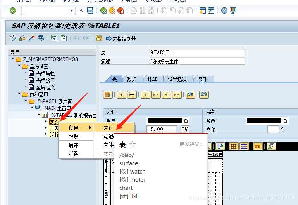Viewport: 298px width, 205px height.
Task: Click the green checkmark Enter icon
Action: [13, 10]
